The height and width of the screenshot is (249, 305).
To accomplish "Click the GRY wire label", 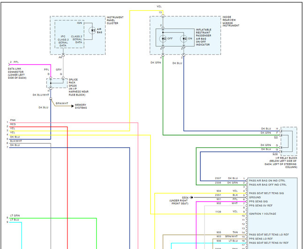I will click(59, 69).
